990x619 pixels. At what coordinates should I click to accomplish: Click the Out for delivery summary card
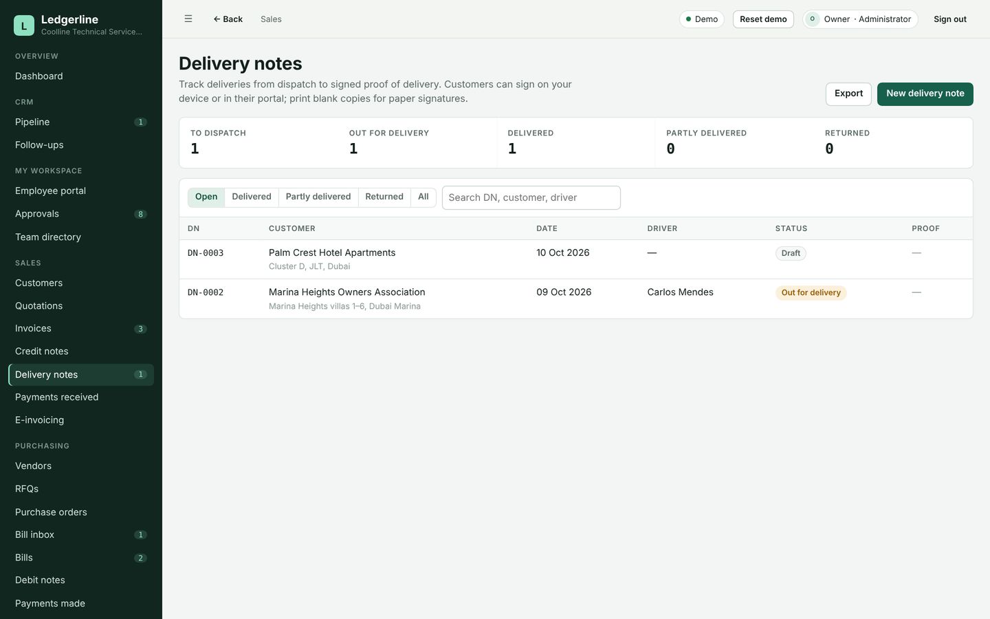click(x=417, y=143)
